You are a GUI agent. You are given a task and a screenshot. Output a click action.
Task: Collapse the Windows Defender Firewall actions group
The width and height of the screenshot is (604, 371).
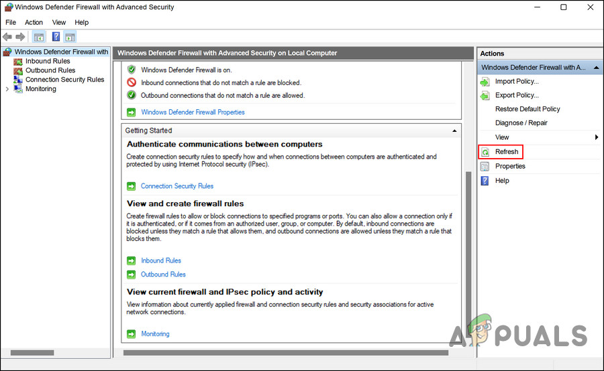tap(597, 68)
